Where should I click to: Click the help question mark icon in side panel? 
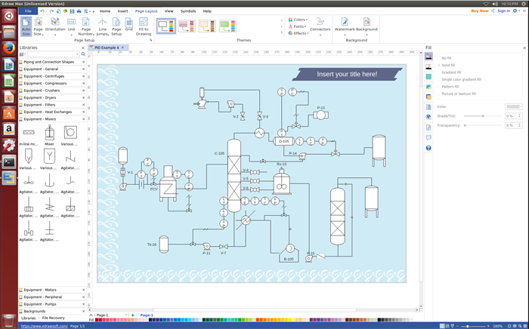(x=428, y=148)
